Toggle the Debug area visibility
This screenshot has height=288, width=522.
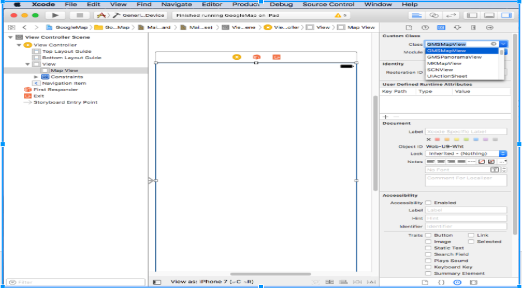pos(489,16)
